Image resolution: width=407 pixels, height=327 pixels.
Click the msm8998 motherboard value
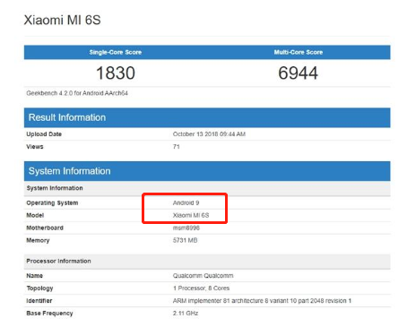(x=186, y=228)
